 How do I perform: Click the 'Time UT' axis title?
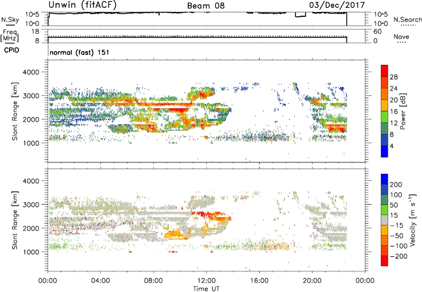coord(206,289)
